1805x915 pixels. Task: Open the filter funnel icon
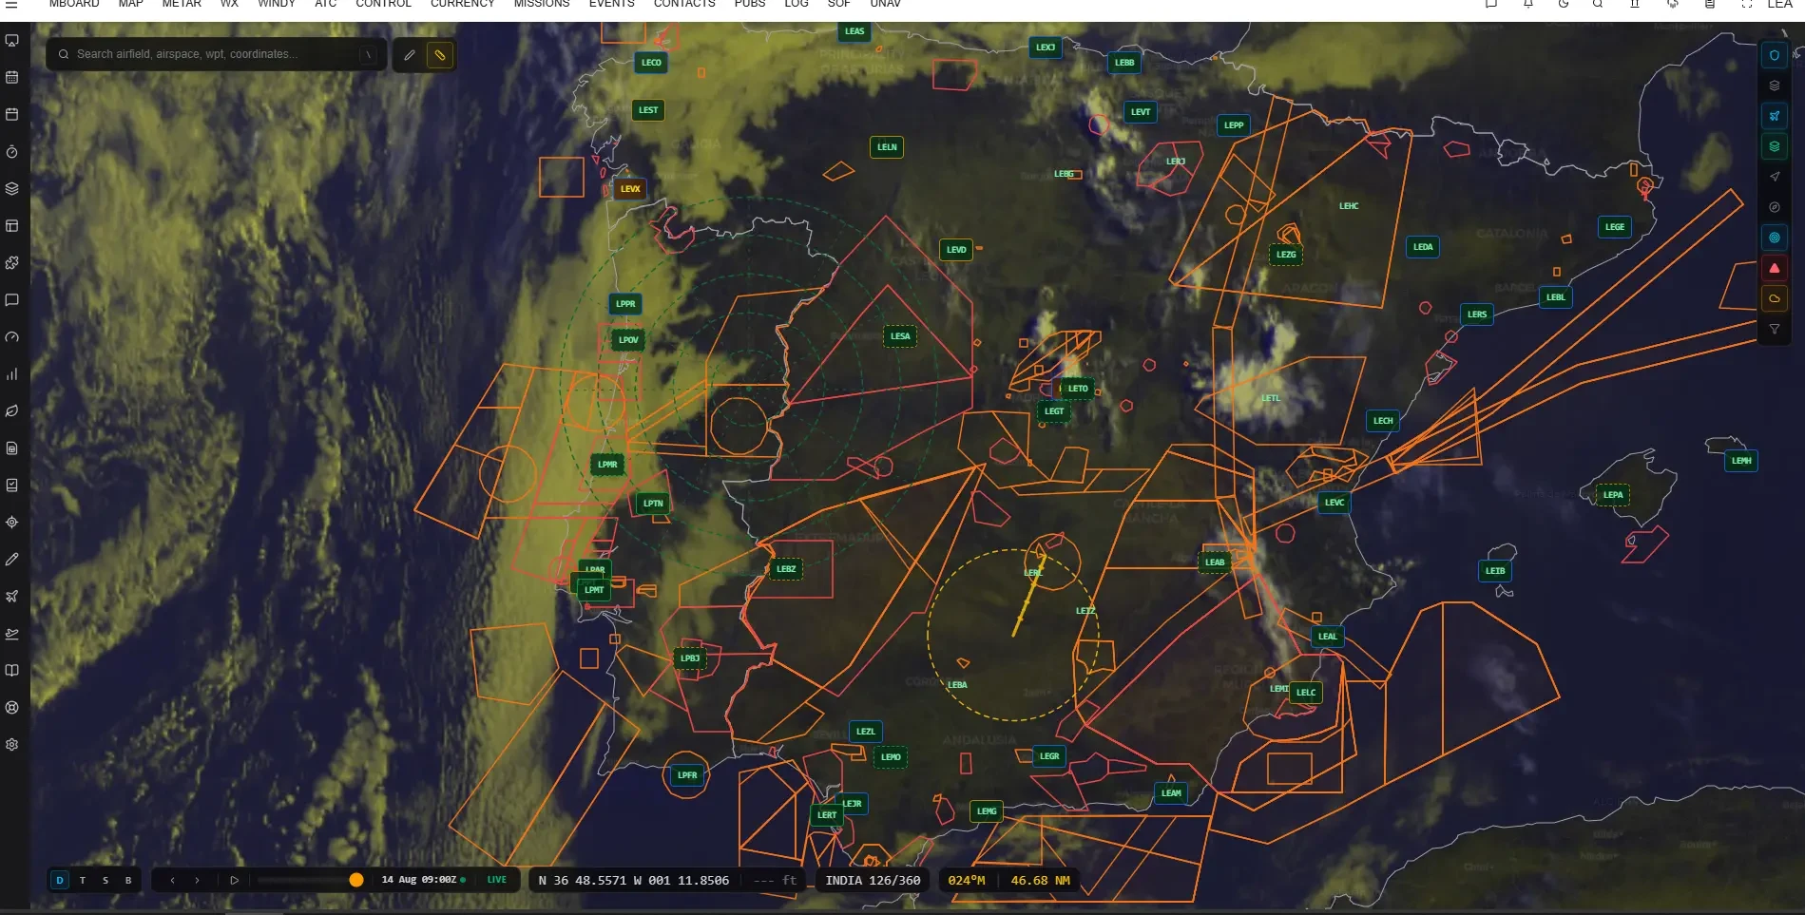pyautogui.click(x=1775, y=329)
